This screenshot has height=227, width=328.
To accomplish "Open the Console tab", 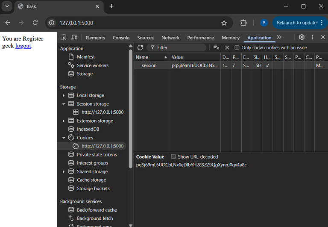I will [121, 38].
